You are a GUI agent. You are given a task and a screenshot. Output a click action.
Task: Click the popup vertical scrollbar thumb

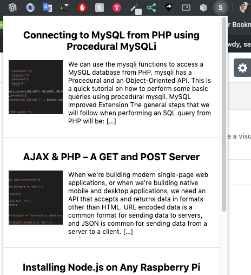coord(224,114)
